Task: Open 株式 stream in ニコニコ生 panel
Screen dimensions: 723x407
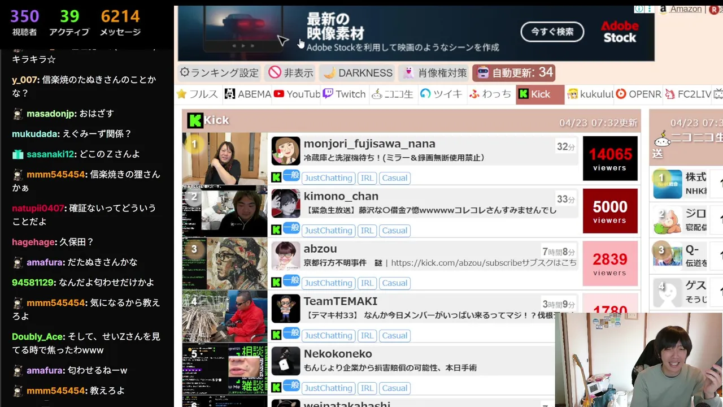Action: point(687,184)
